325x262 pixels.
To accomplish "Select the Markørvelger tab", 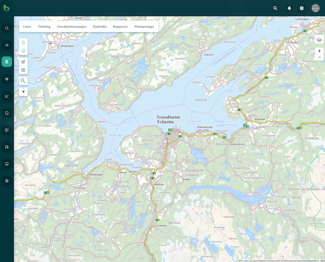I will 144,27.
